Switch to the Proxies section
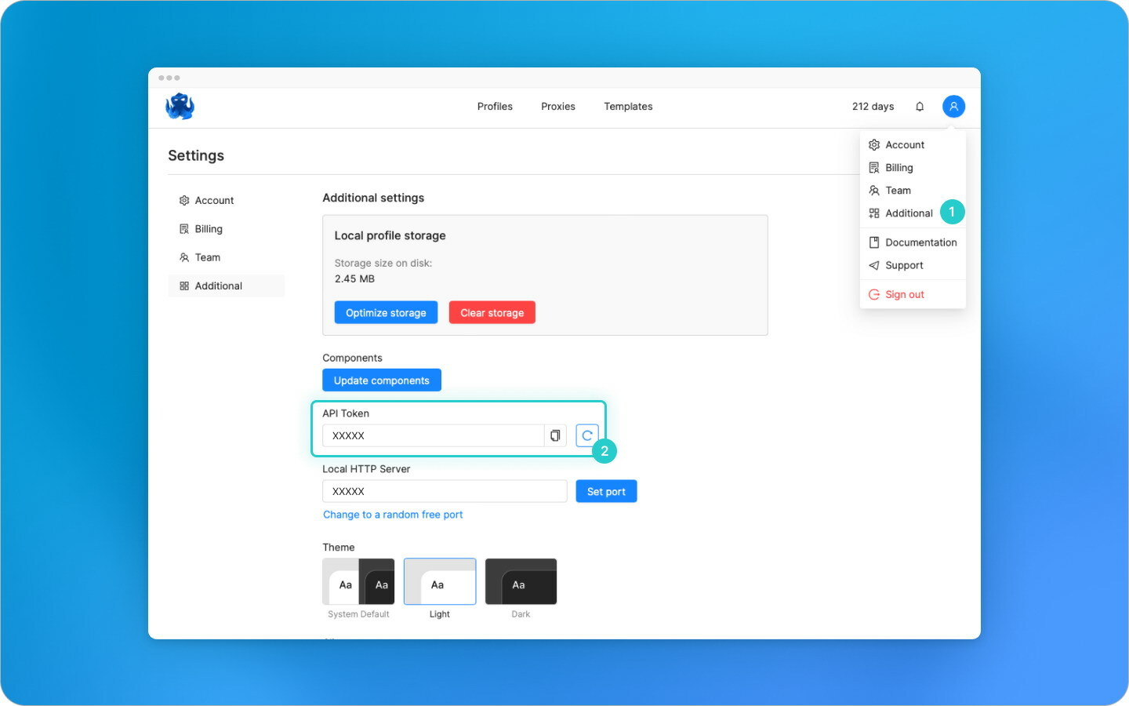 [x=557, y=106]
